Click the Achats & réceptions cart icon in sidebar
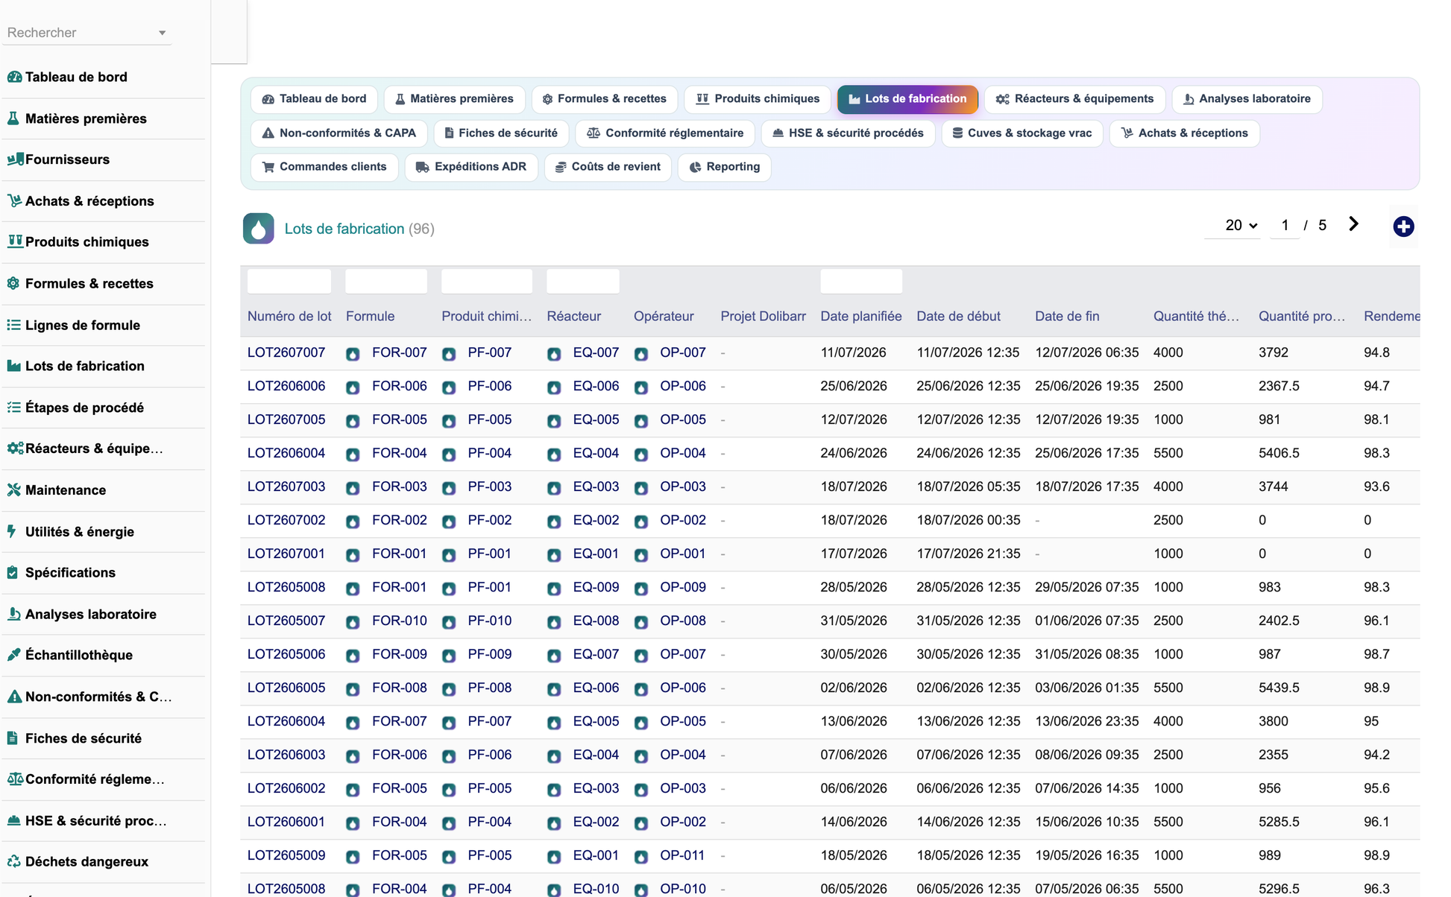 (14, 201)
